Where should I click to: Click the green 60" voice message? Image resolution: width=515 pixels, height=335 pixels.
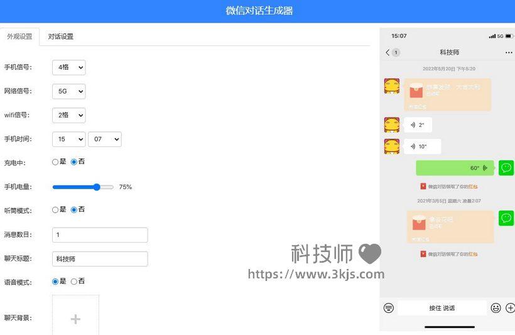(455, 168)
